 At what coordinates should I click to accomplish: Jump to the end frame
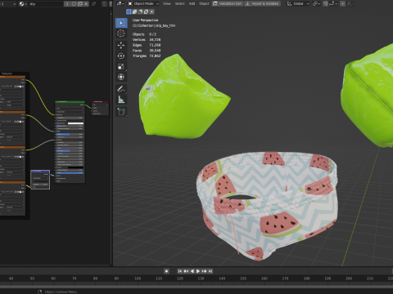tap(210, 271)
